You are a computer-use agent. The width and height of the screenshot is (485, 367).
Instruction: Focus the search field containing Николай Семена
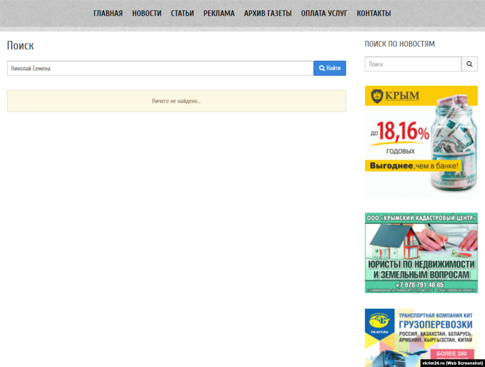click(x=160, y=68)
